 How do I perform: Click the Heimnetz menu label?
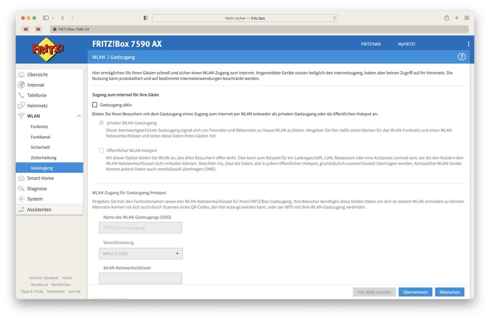37,106
